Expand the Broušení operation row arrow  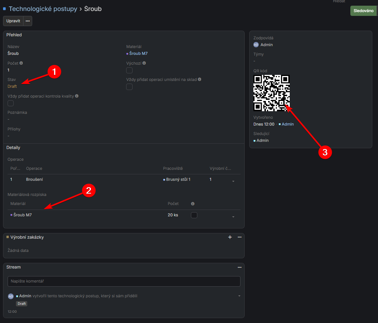(233, 182)
